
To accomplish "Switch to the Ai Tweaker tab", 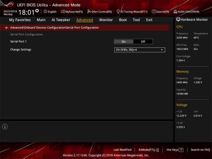I will click(61, 20).
